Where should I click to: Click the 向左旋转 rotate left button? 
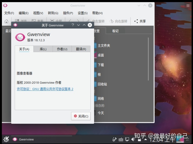pos(95,21)
